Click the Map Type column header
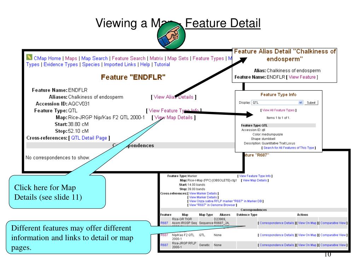 click(x=206, y=215)
